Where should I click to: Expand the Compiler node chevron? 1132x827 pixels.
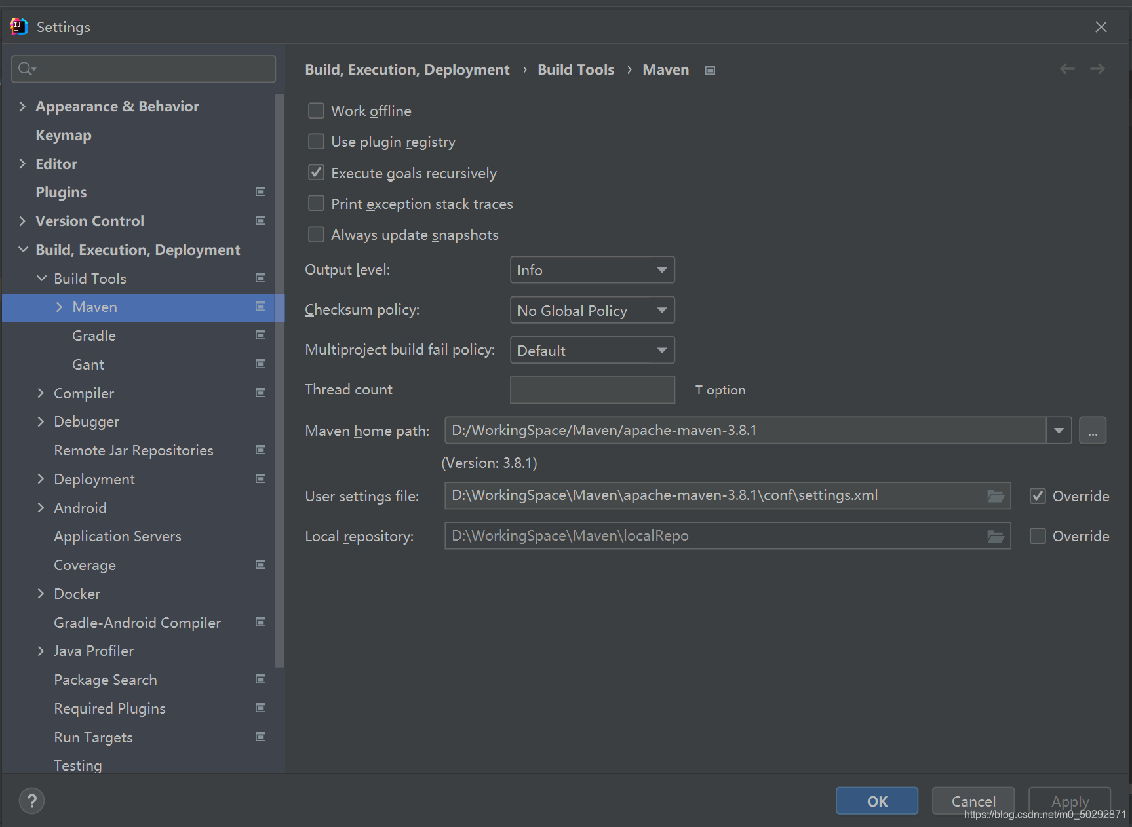pyautogui.click(x=41, y=393)
